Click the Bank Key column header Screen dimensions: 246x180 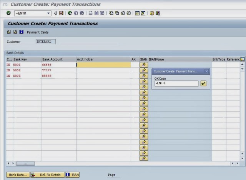(x=27, y=59)
